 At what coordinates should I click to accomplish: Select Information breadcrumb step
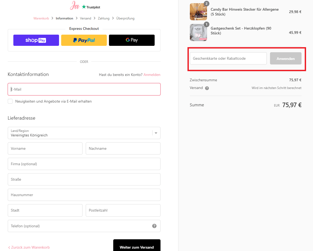[64, 18]
